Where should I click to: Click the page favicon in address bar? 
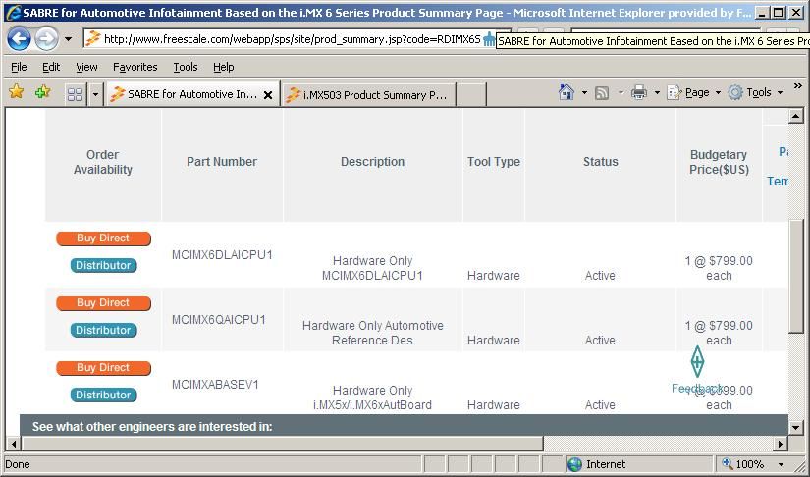(x=93, y=38)
